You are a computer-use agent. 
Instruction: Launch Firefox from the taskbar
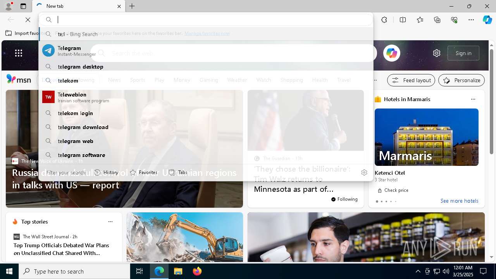click(x=197, y=271)
